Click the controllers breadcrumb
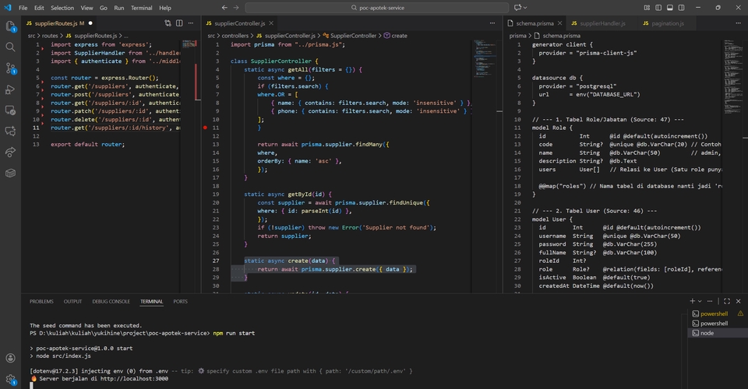The image size is (748, 389). click(235, 36)
